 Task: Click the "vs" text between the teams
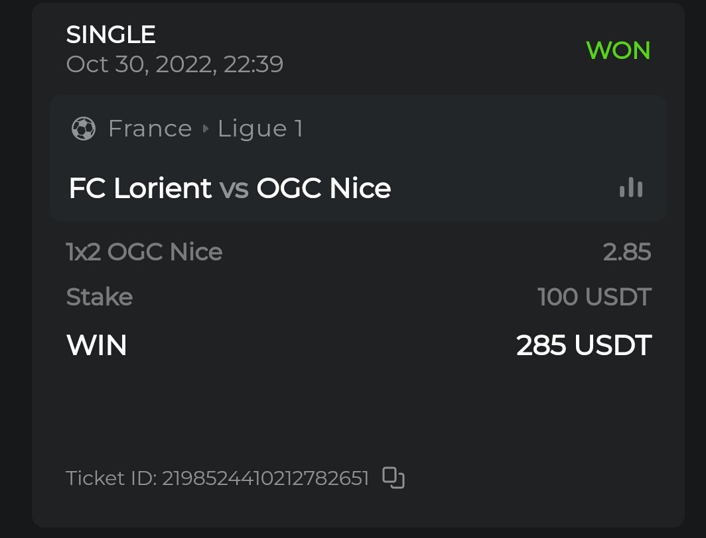pyautogui.click(x=234, y=189)
